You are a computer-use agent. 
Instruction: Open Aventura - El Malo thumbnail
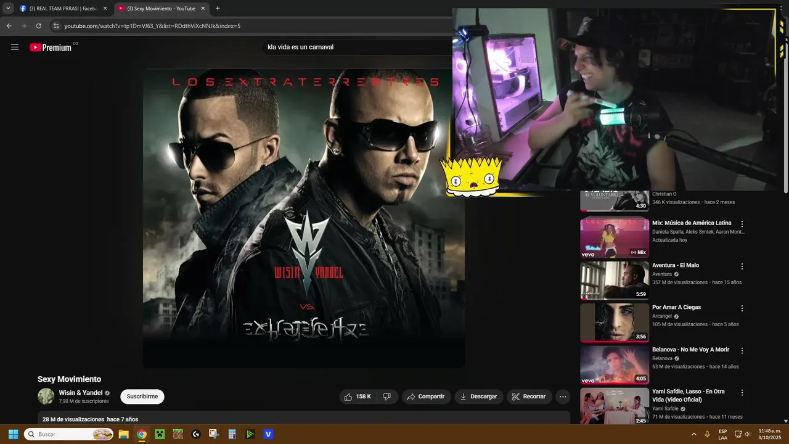(615, 281)
